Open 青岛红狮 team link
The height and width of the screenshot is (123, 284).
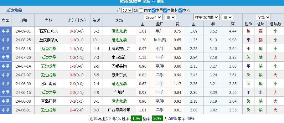point(49,101)
